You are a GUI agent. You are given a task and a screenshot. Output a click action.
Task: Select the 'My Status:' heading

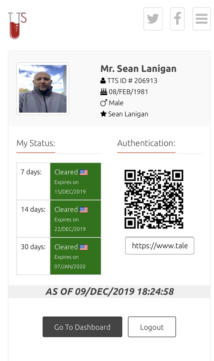pos(36,143)
